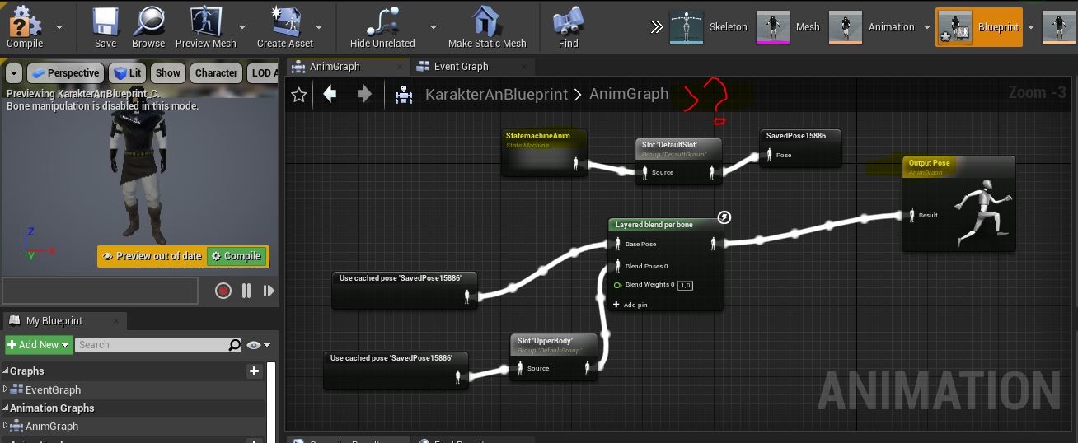
Task: Switch to the AnimGraph tab
Action: click(334, 67)
